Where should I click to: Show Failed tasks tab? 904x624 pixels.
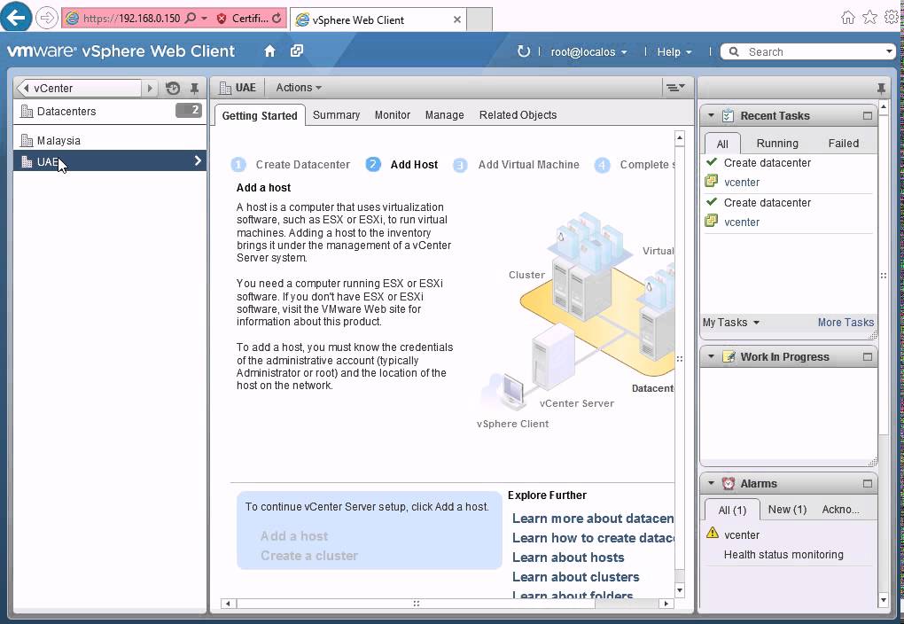click(x=843, y=143)
